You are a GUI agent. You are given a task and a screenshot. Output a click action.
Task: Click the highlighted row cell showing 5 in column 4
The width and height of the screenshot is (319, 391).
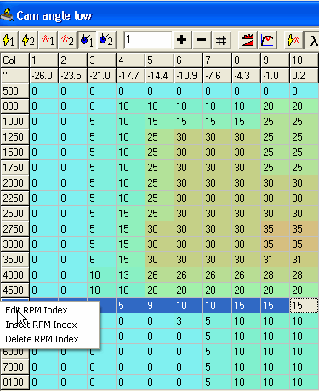[130, 306]
